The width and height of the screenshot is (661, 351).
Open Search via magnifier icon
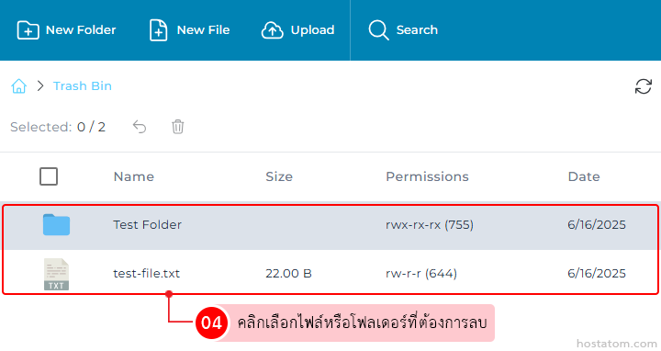coord(378,30)
